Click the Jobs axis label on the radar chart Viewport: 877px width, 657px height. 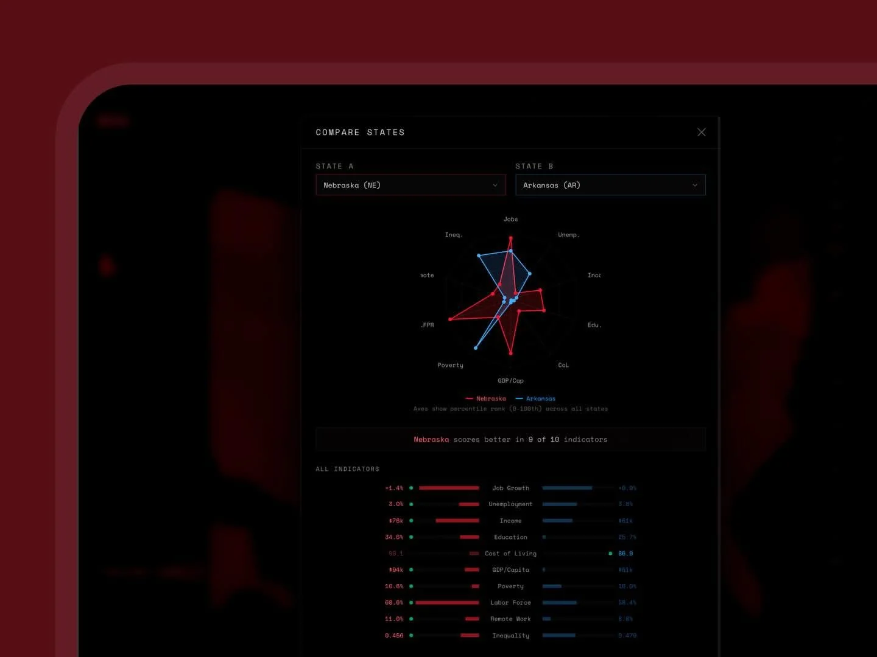(510, 219)
